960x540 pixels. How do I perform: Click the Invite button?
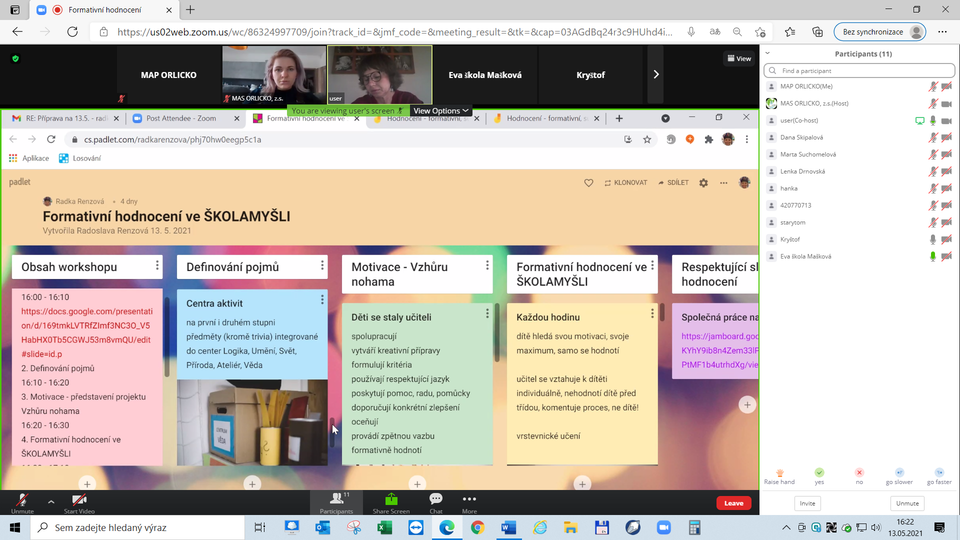tap(807, 503)
